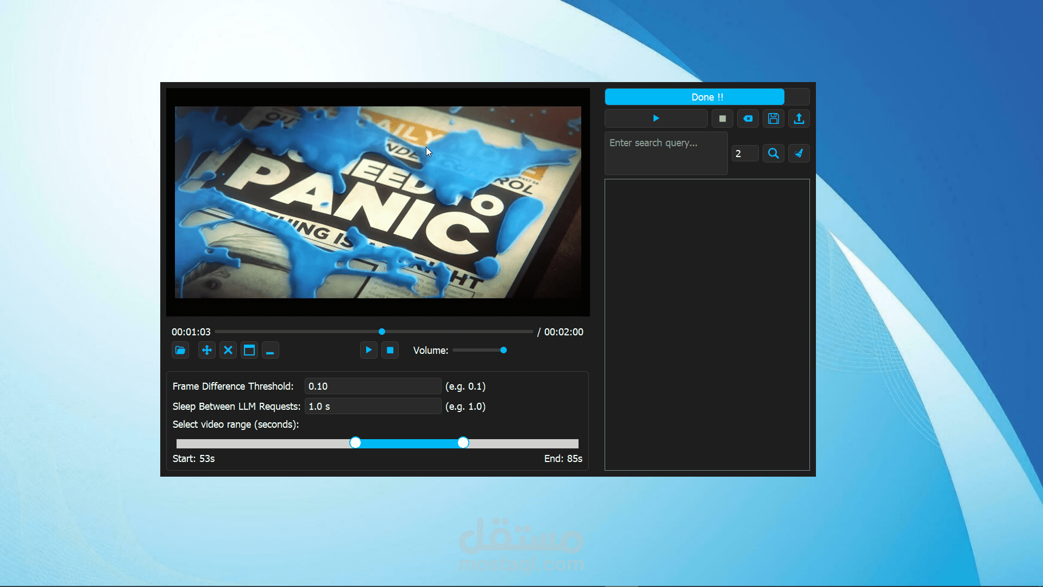Click the Volume slider handle
The width and height of the screenshot is (1043, 587).
click(504, 350)
